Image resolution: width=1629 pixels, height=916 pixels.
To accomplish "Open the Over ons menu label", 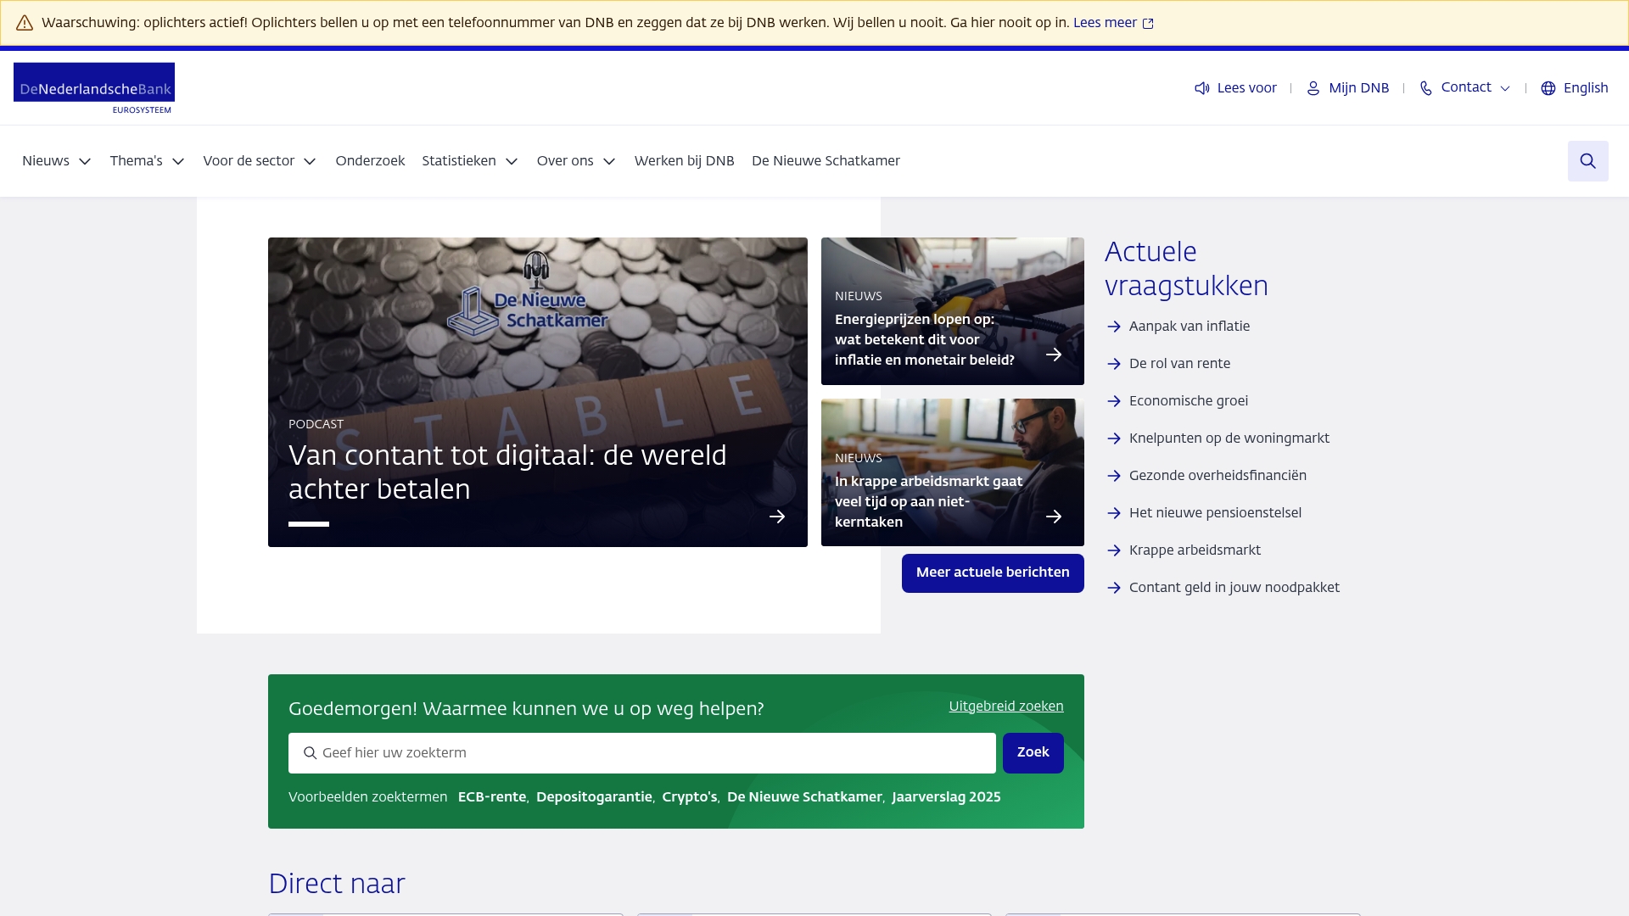I will (x=565, y=161).
